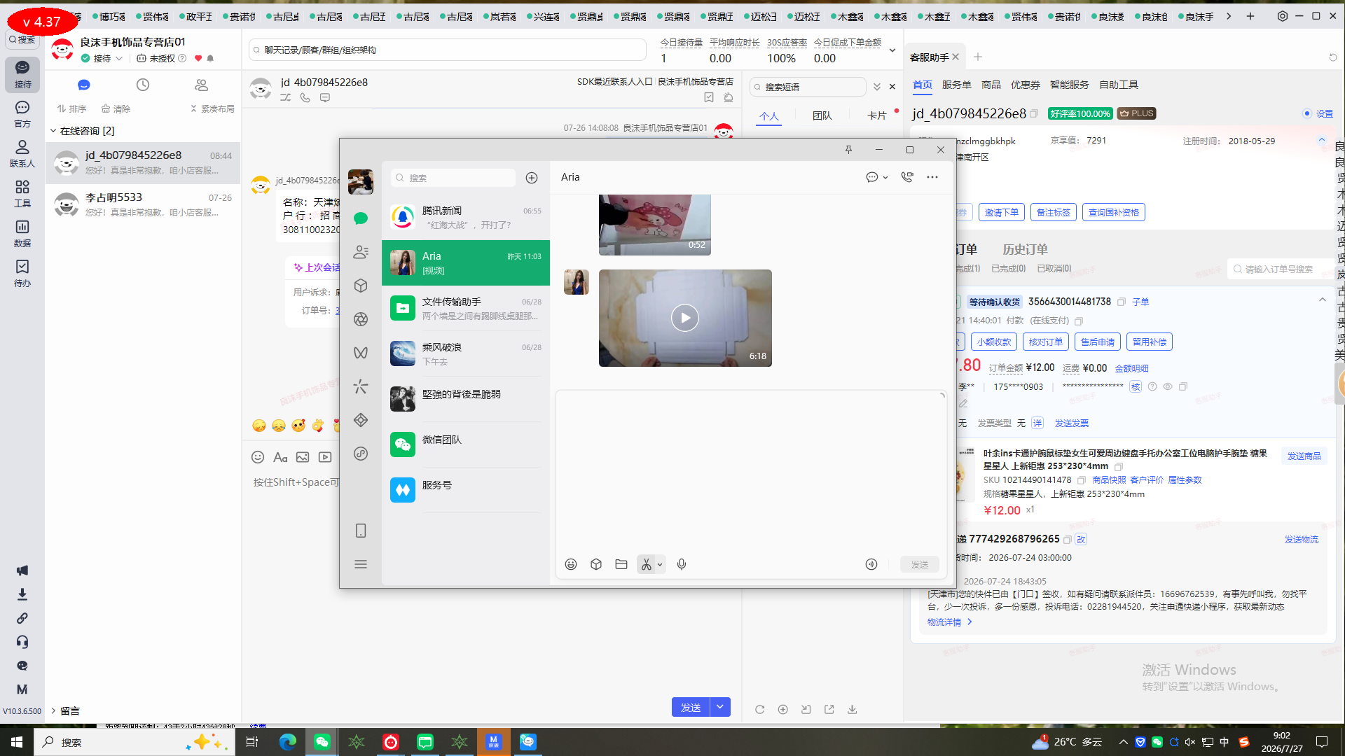This screenshot has height=756, width=1345.
Task: Open 数据 in the JD left sidebar
Action: (x=22, y=233)
